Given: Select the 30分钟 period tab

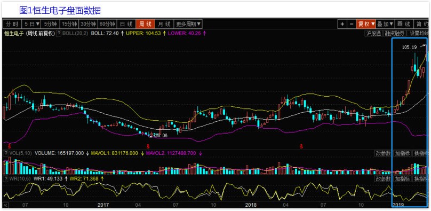Looking at the screenshot, I should click(x=88, y=24).
